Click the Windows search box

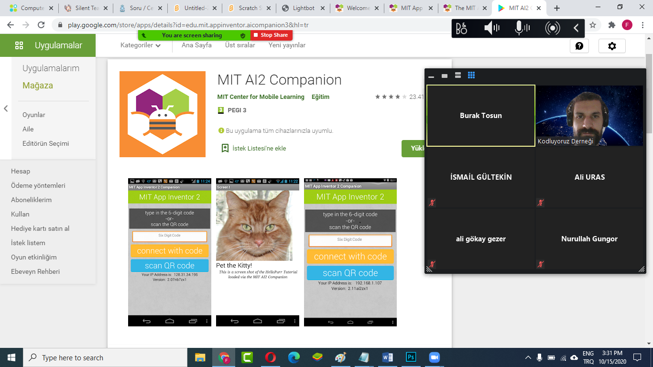click(105, 357)
